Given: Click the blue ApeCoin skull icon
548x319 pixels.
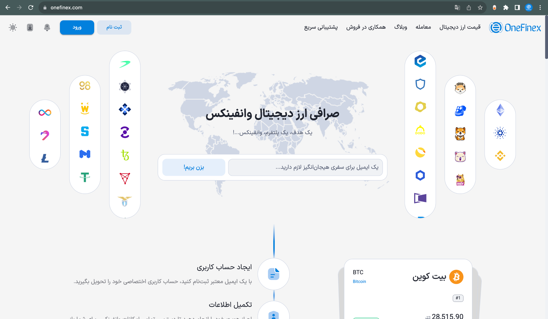Looking at the screenshot, I should coord(460,111).
